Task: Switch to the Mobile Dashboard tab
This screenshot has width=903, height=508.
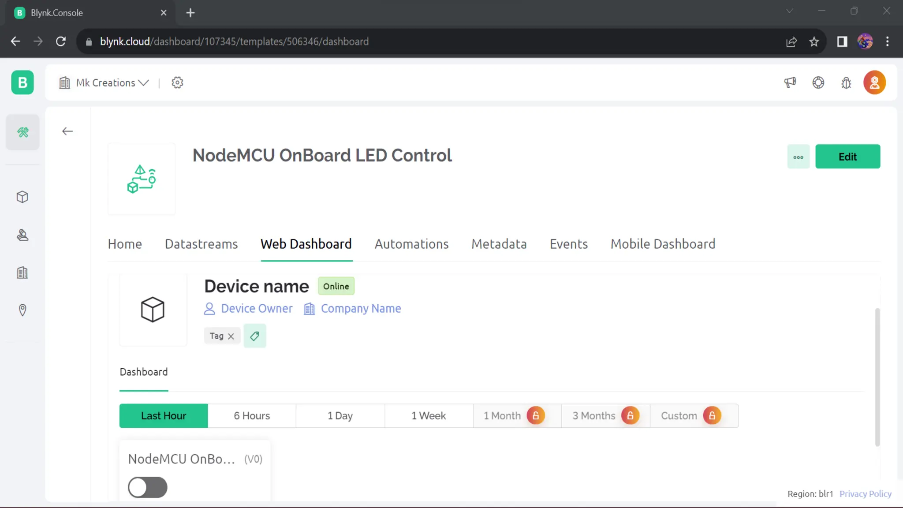Action: pyautogui.click(x=663, y=244)
